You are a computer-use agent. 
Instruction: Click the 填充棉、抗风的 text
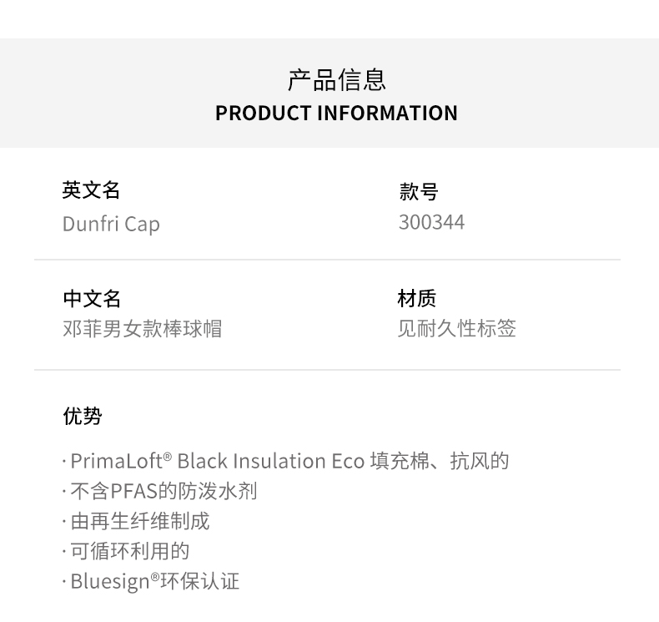pos(440,461)
